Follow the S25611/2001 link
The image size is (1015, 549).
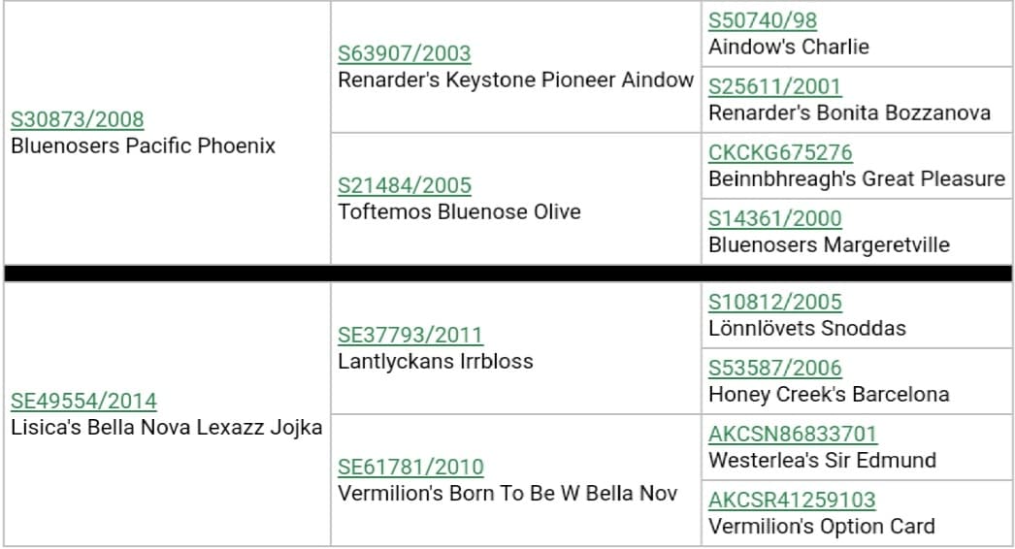click(x=775, y=86)
